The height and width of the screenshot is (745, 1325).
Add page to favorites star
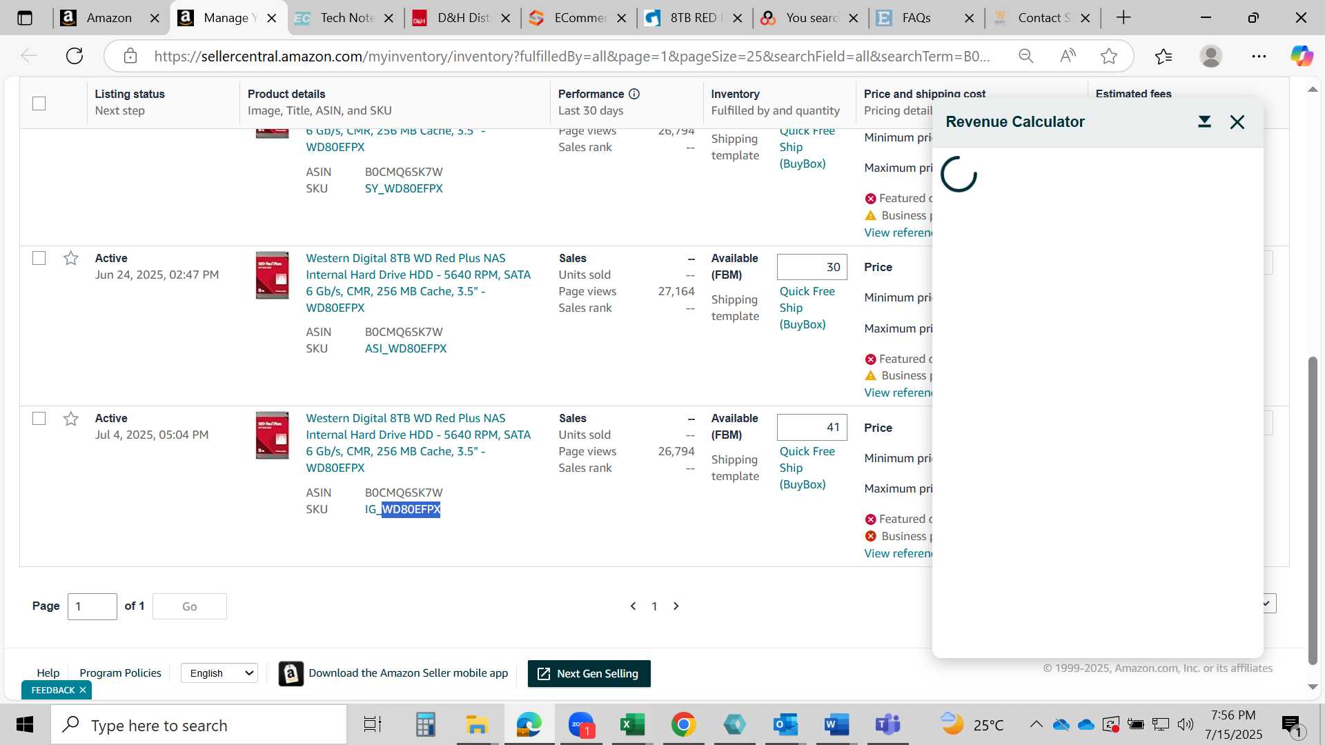tap(1109, 56)
